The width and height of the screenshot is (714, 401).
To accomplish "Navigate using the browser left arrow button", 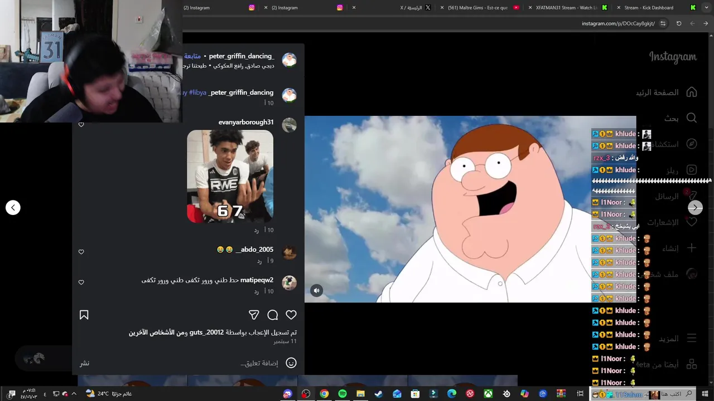I will click(692, 23).
